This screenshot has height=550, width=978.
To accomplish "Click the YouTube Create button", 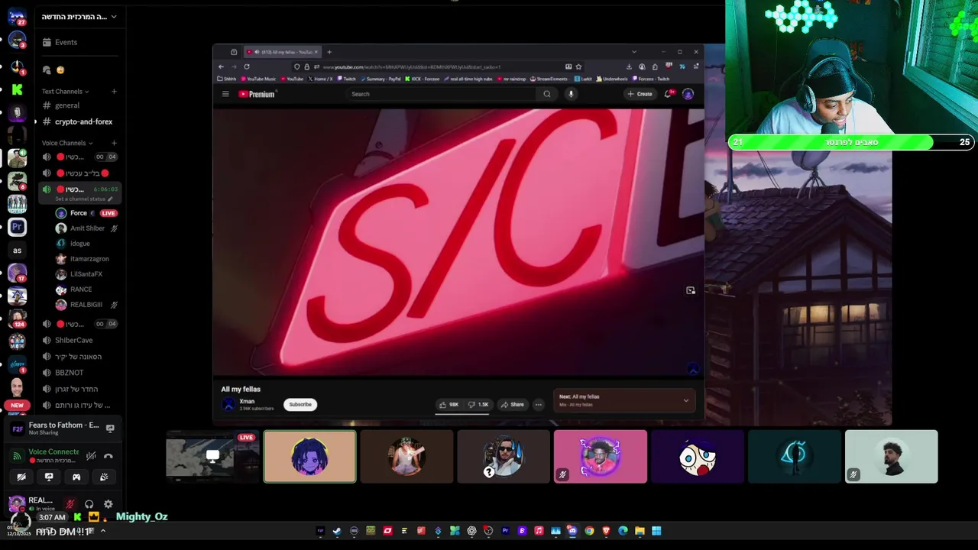I will pos(640,94).
